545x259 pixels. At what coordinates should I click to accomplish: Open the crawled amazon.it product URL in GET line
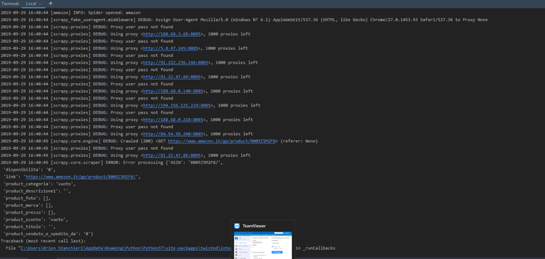[x=222, y=141]
